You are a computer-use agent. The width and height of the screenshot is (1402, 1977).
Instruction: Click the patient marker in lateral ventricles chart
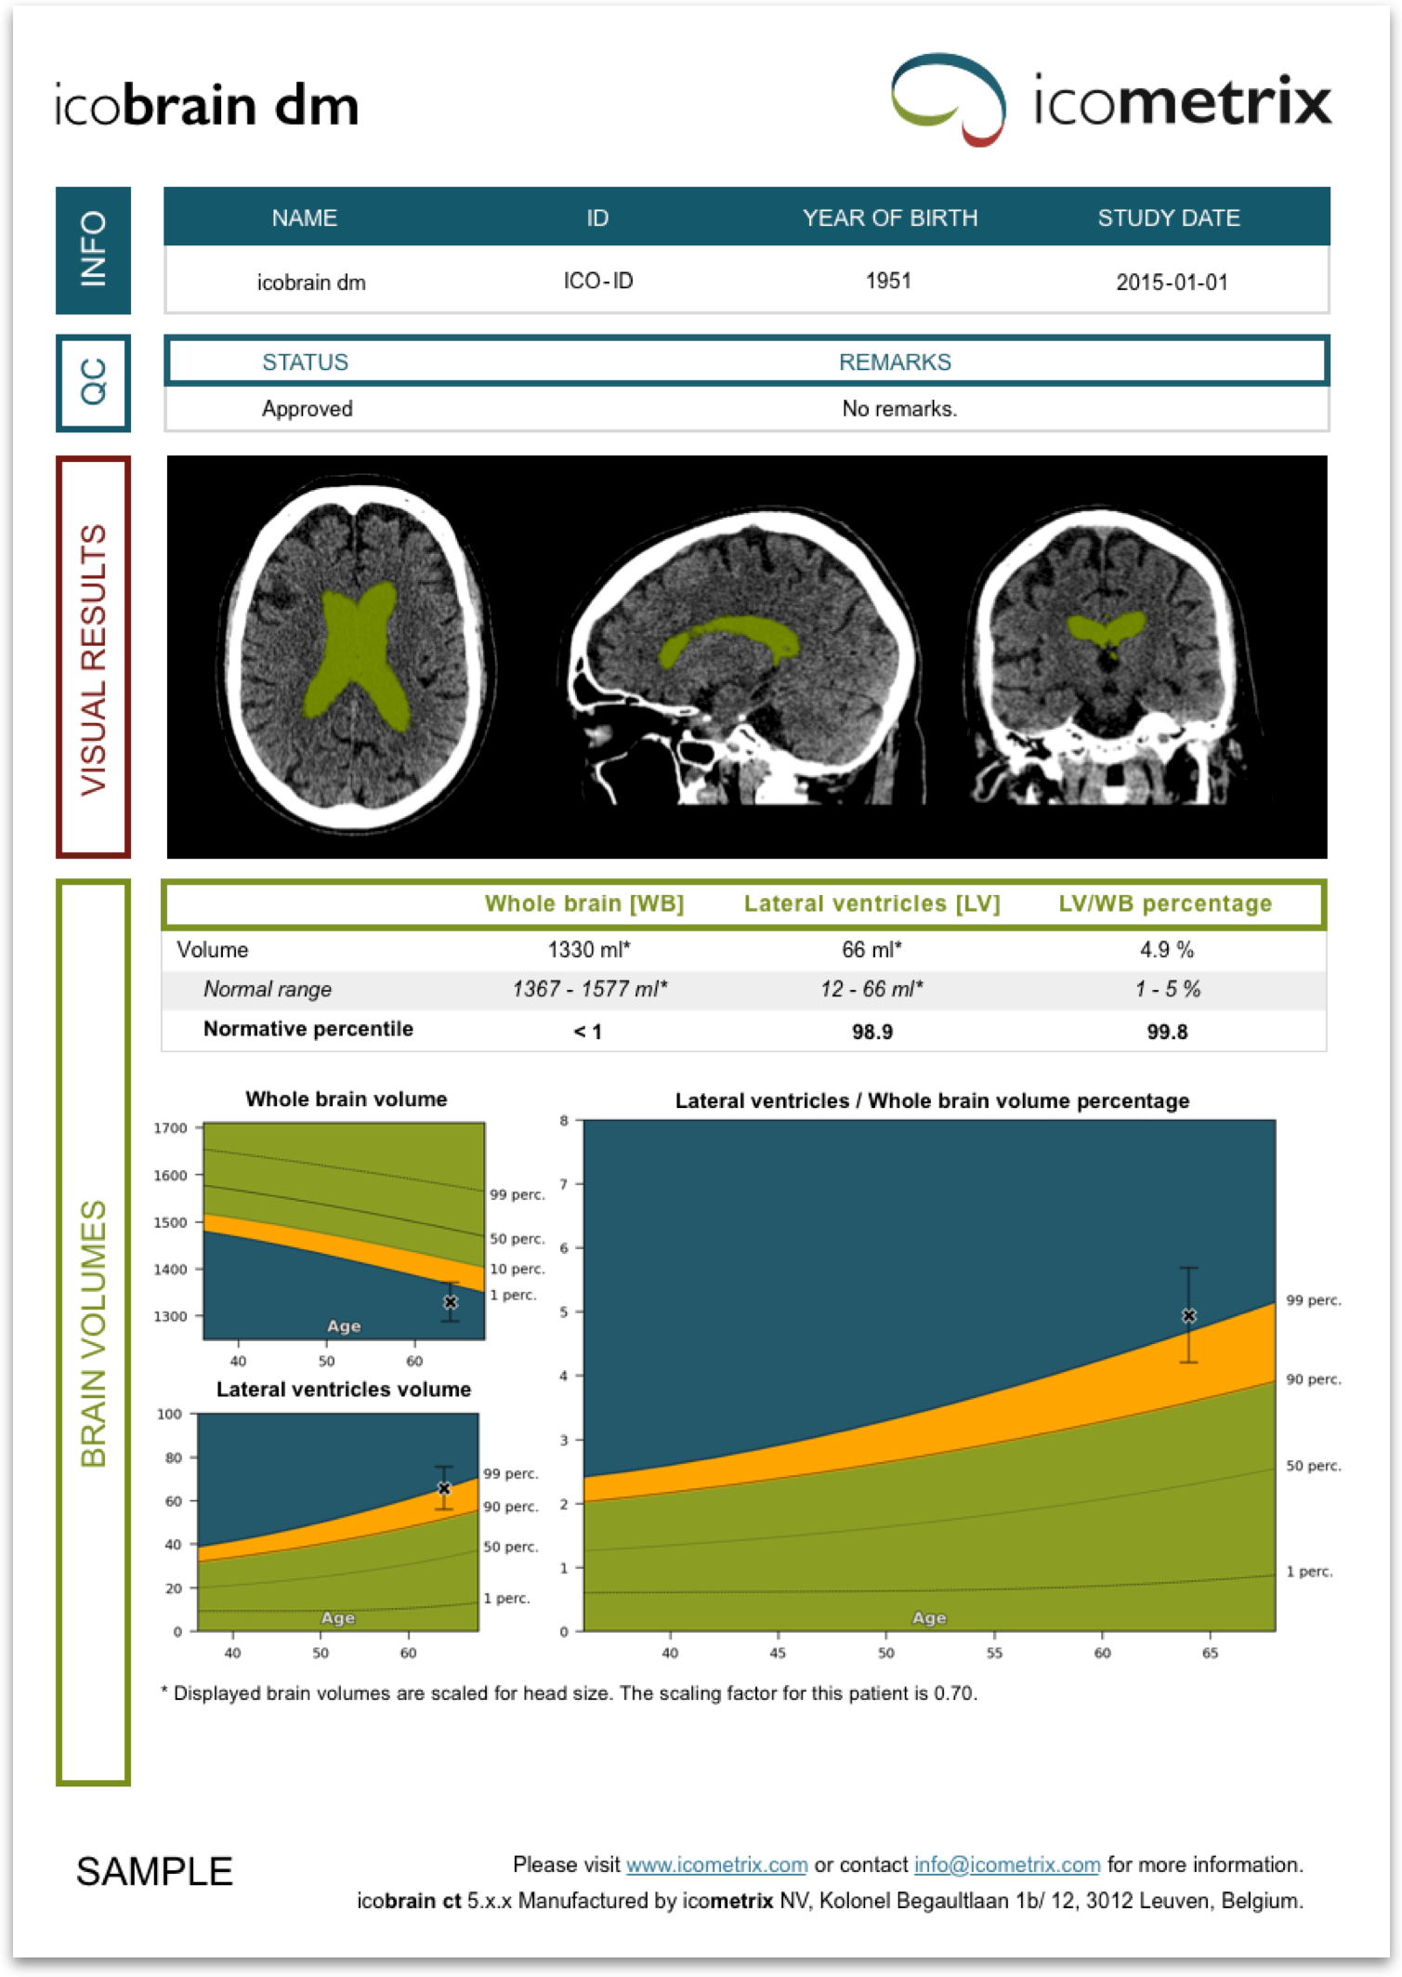(444, 1489)
